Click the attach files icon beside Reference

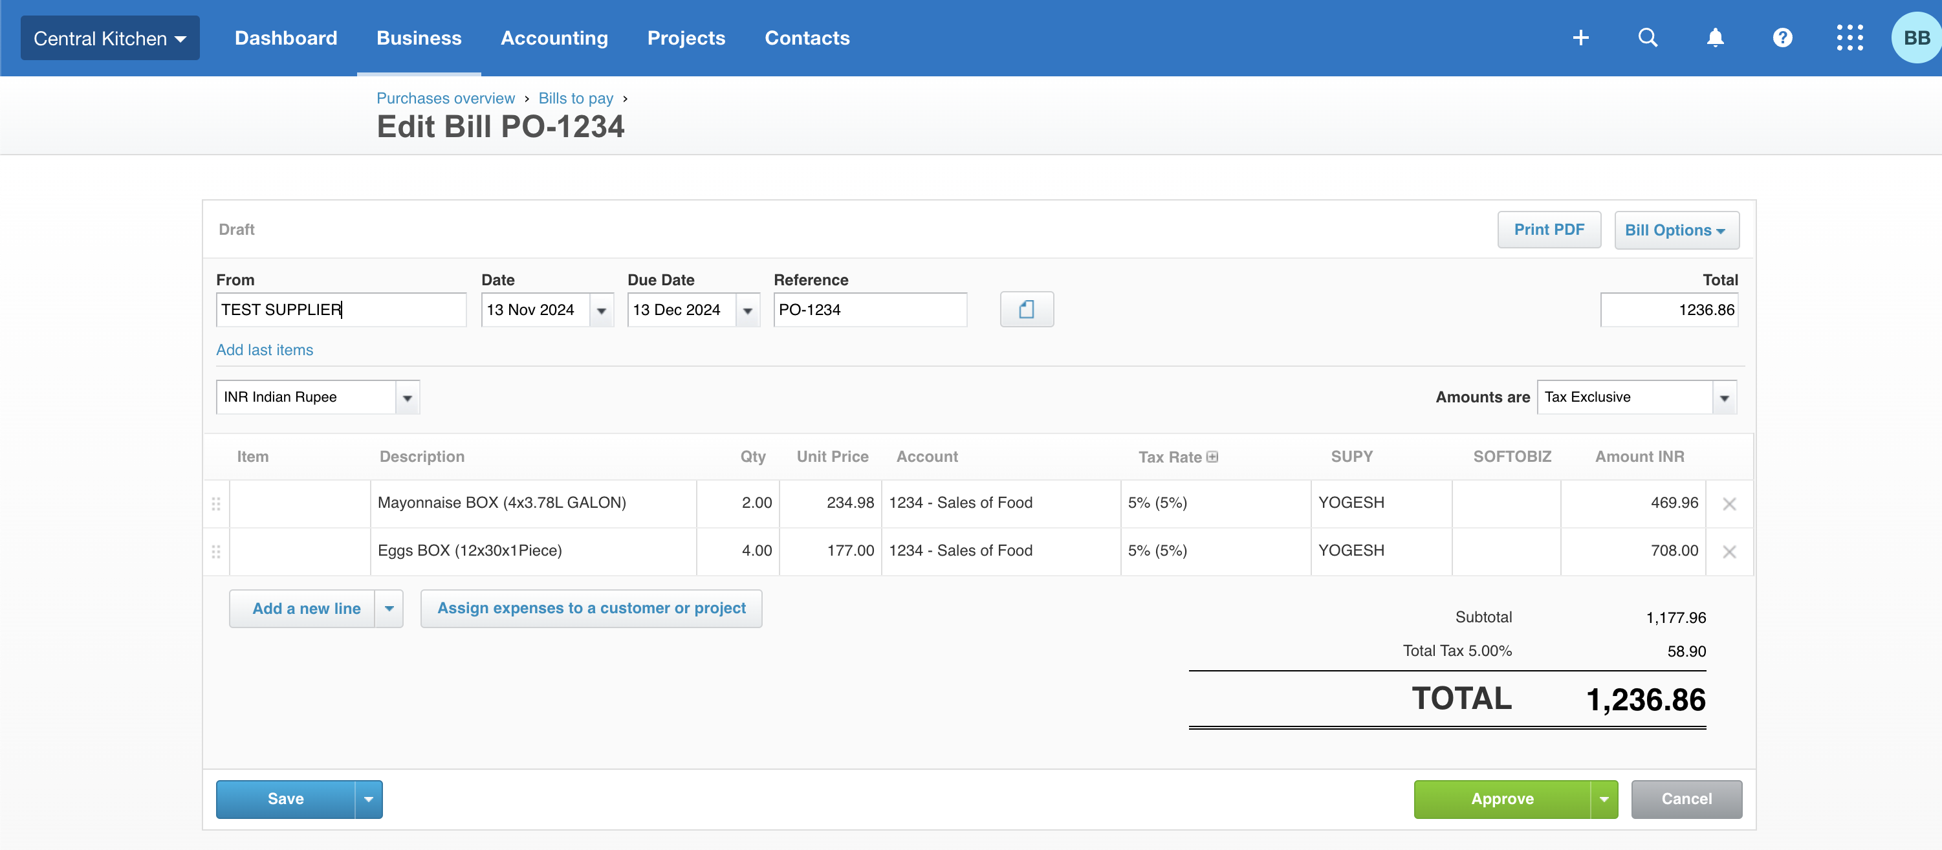click(x=1026, y=310)
